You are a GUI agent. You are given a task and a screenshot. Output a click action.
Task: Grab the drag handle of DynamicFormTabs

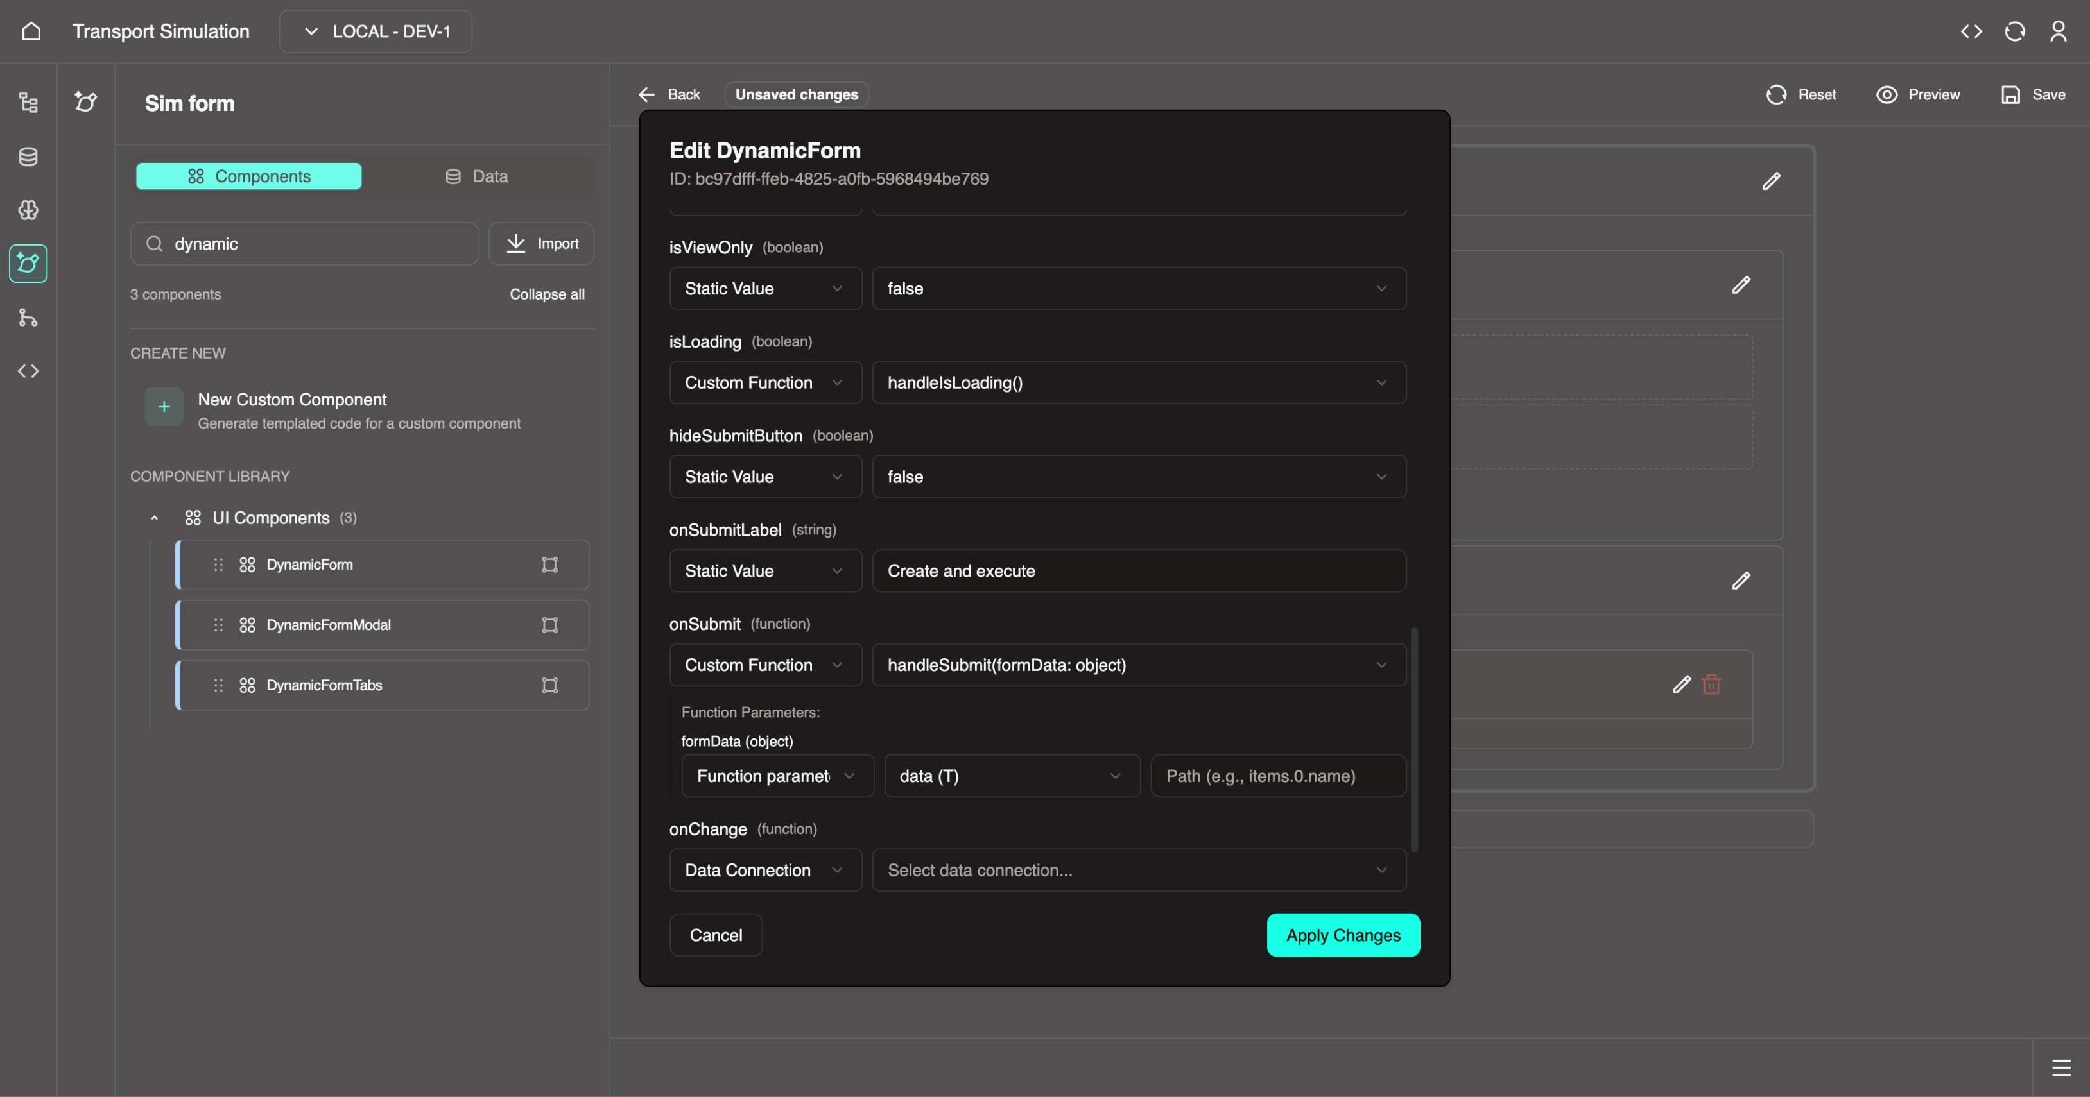click(218, 685)
